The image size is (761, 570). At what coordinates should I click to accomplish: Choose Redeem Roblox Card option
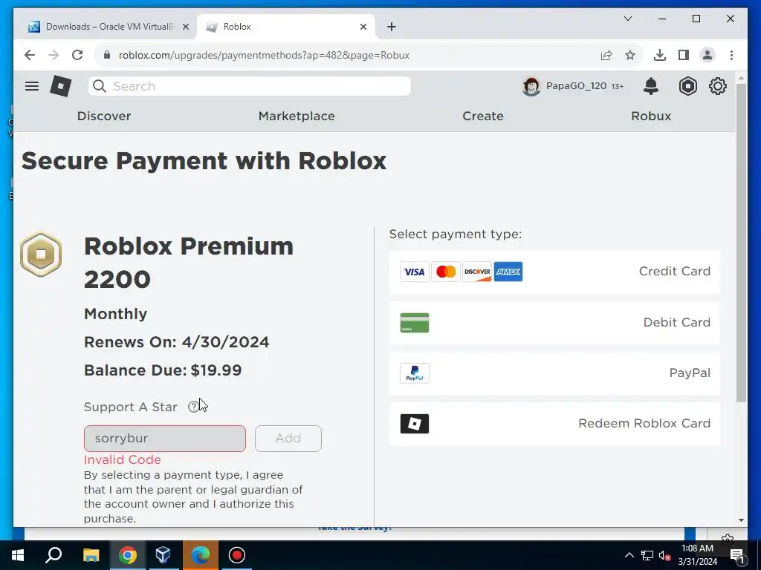point(554,424)
